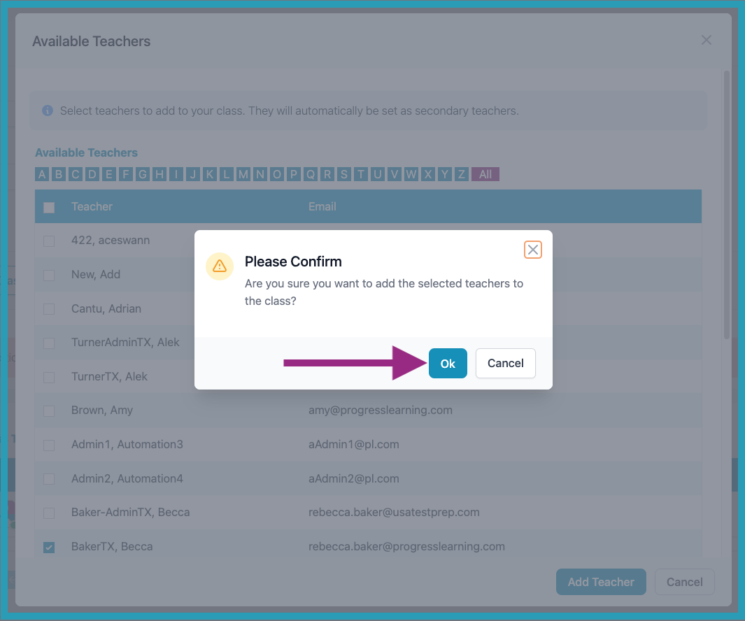The height and width of the screenshot is (621, 745).
Task: Filter teachers by letter I
Action: point(176,174)
